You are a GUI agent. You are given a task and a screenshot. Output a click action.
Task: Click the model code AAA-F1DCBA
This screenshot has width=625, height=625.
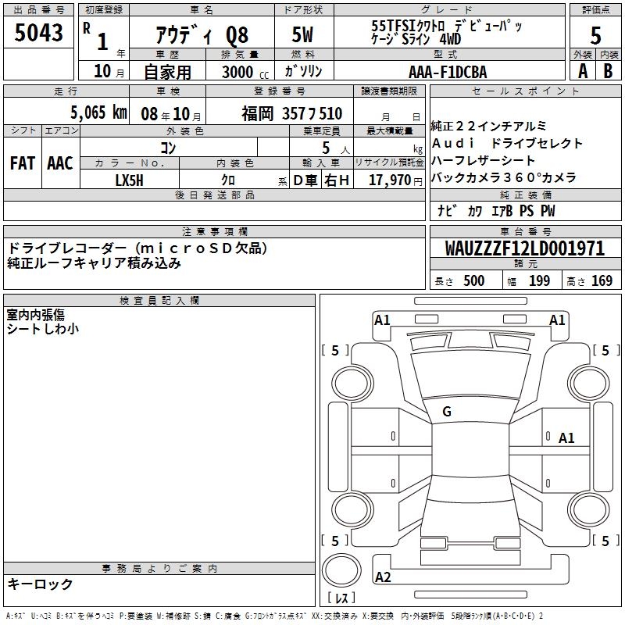coord(448,72)
